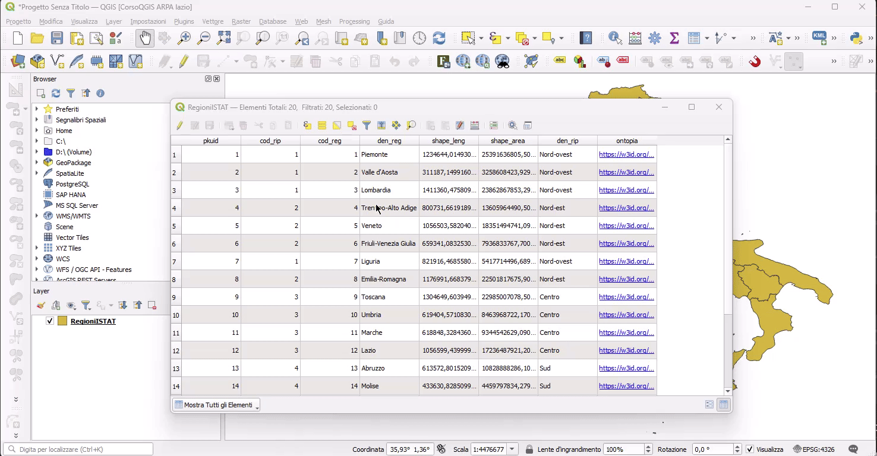Toggle editing pencil in attribute table
This screenshot has height=456, width=877.
(x=180, y=125)
